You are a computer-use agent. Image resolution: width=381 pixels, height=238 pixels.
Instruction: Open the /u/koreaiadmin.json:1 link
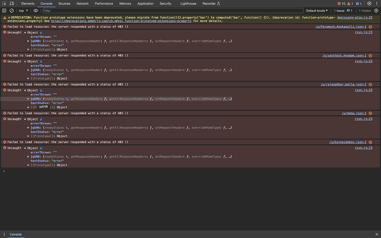(x=348, y=142)
